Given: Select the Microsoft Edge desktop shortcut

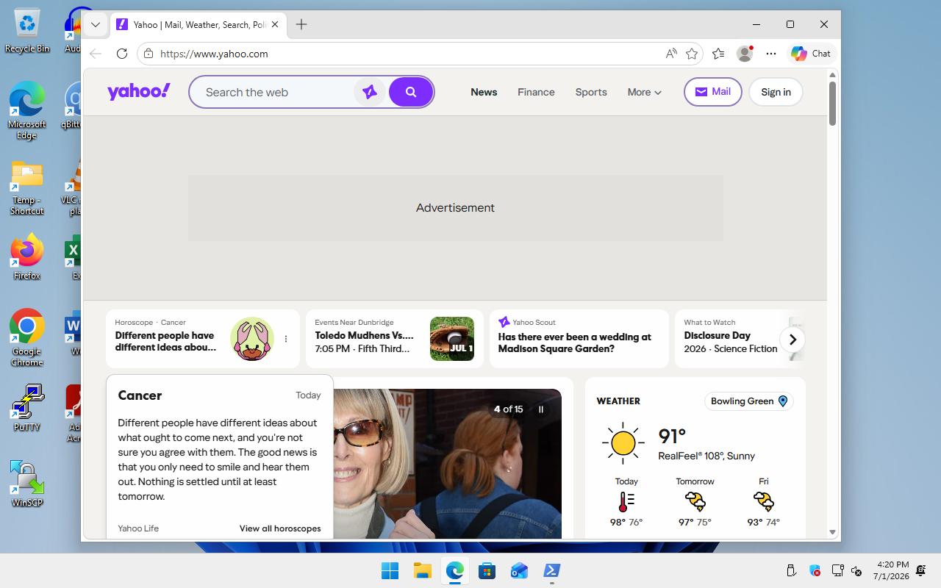Looking at the screenshot, I should point(27,112).
